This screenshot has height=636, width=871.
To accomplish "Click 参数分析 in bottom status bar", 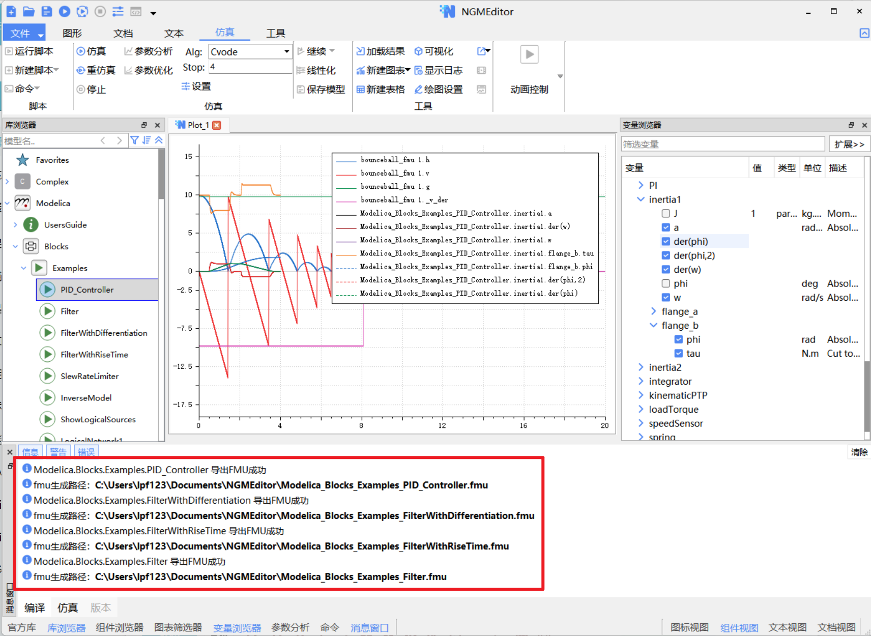I will tap(290, 628).
